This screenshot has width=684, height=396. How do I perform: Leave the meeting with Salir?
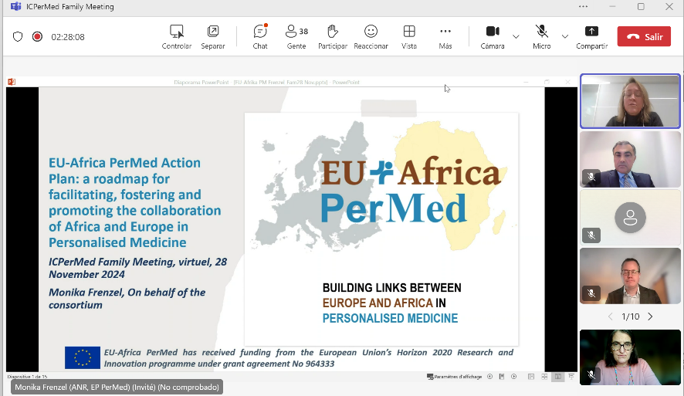pyautogui.click(x=644, y=36)
